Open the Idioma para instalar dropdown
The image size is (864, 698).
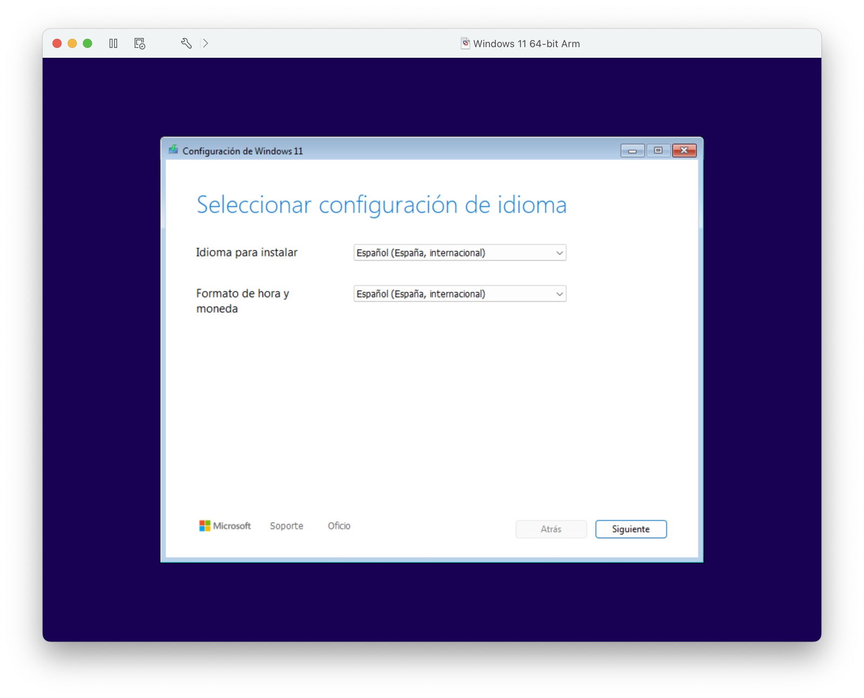(x=460, y=253)
